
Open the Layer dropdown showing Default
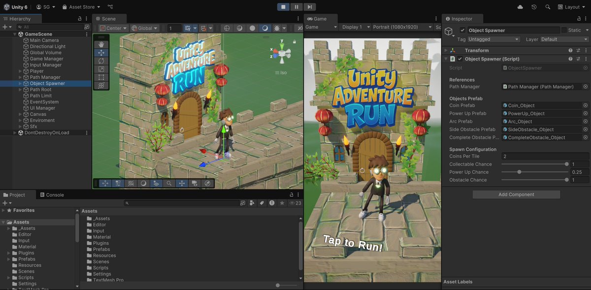[x=564, y=39]
